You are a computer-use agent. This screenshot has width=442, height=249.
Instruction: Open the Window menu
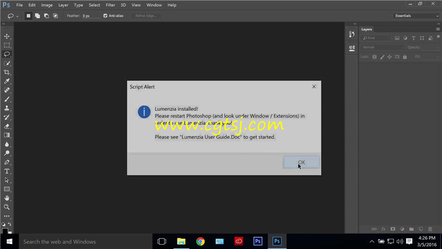[154, 5]
